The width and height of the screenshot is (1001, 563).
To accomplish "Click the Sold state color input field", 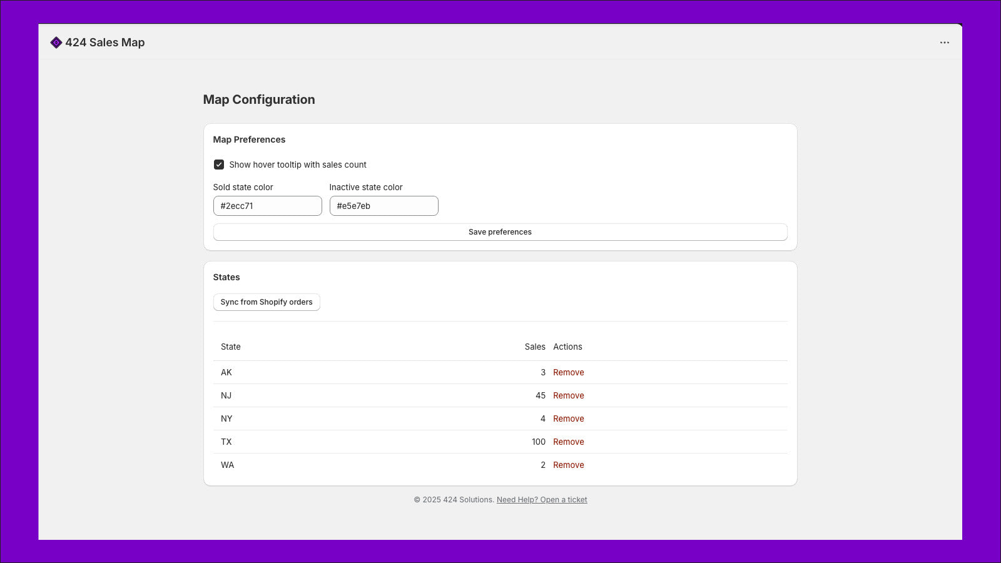I will (x=267, y=206).
